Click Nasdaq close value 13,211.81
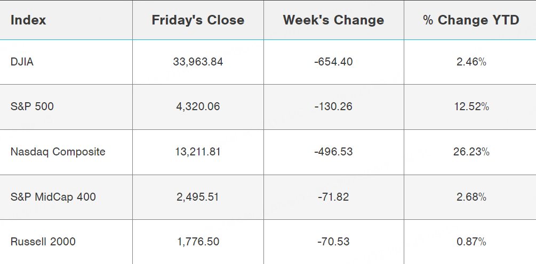Screen dimensions: 536x264 point(198,152)
